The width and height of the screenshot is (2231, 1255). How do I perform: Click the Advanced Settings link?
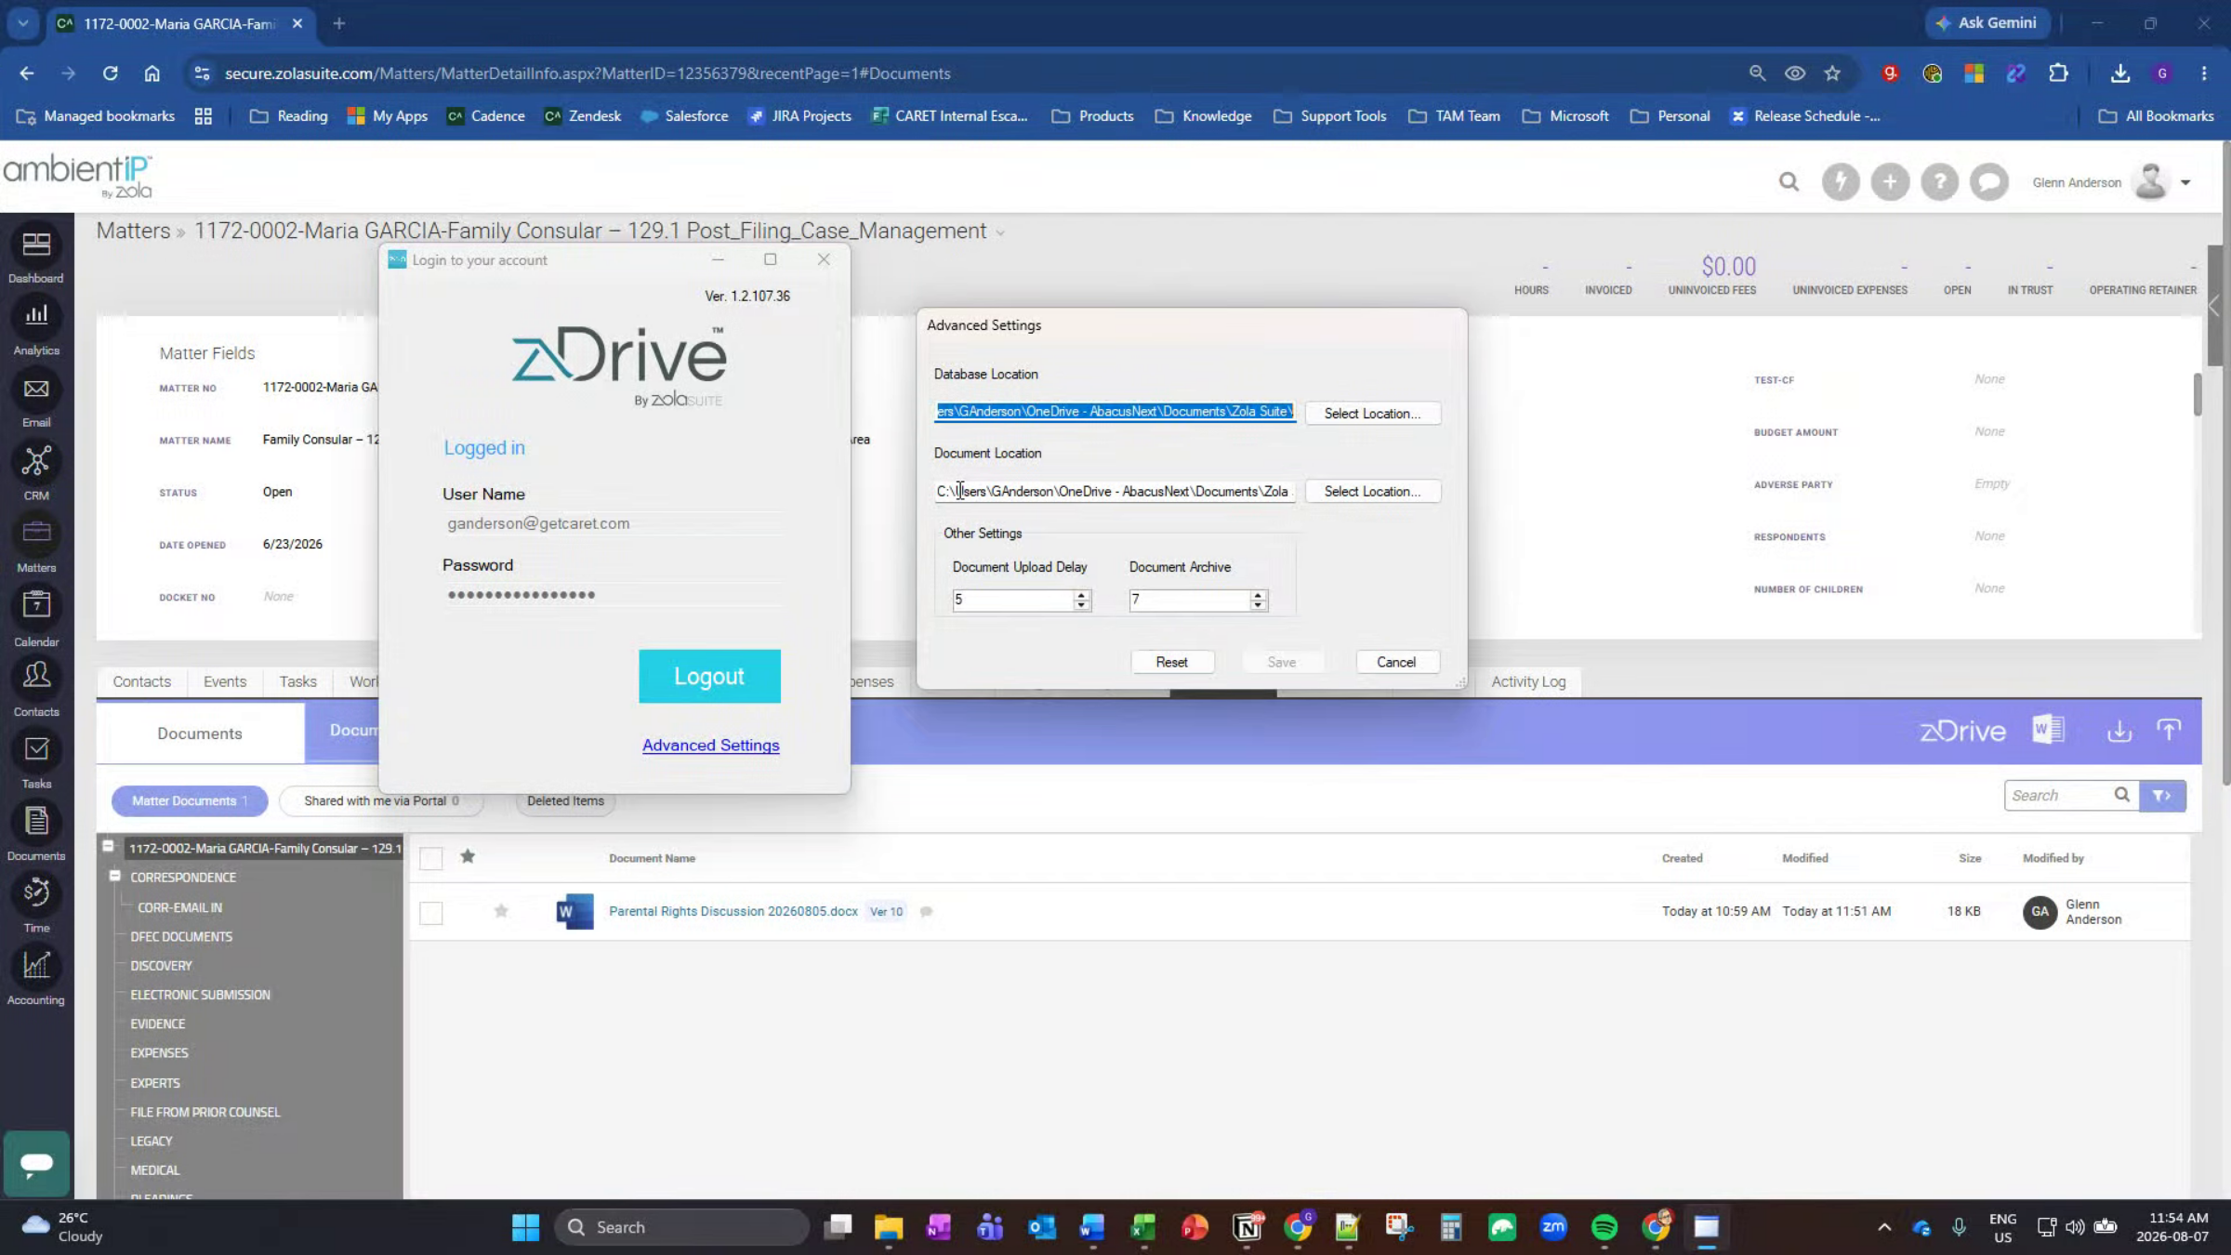click(x=711, y=746)
